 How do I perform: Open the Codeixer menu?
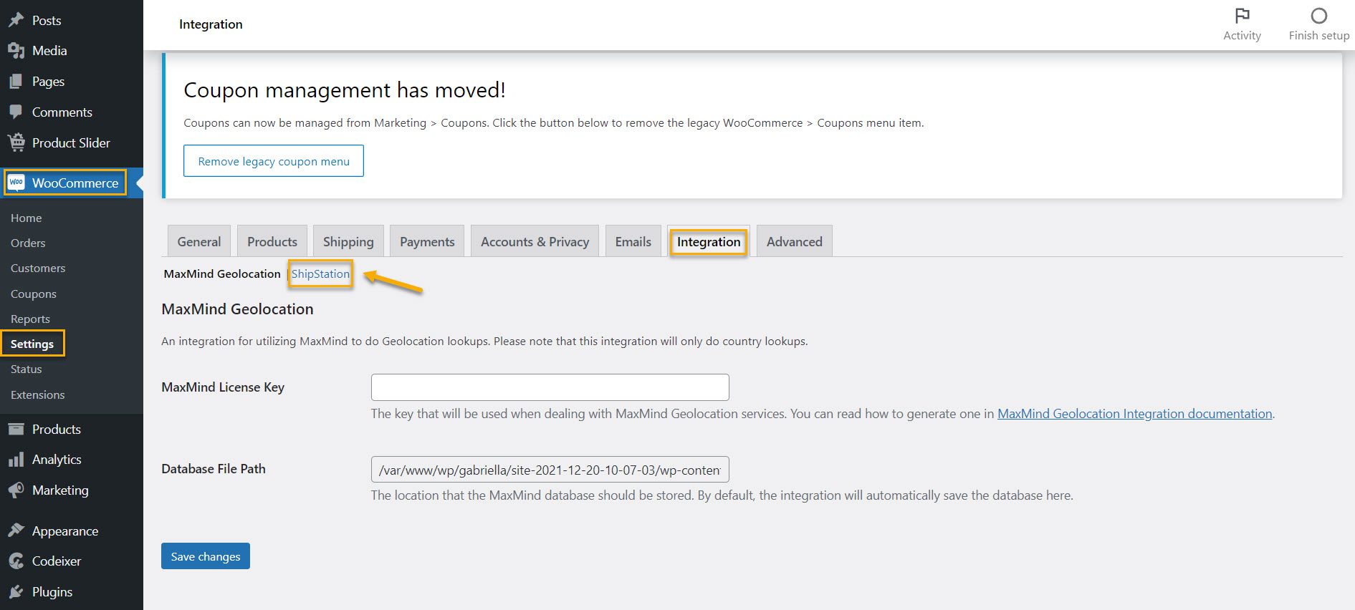pos(57,561)
